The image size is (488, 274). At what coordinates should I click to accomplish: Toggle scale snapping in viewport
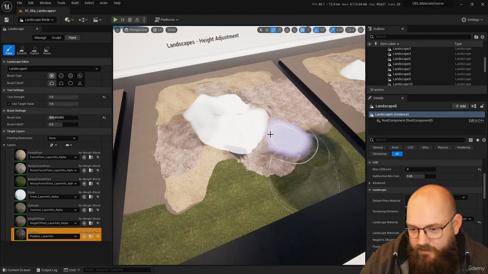(x=332, y=30)
